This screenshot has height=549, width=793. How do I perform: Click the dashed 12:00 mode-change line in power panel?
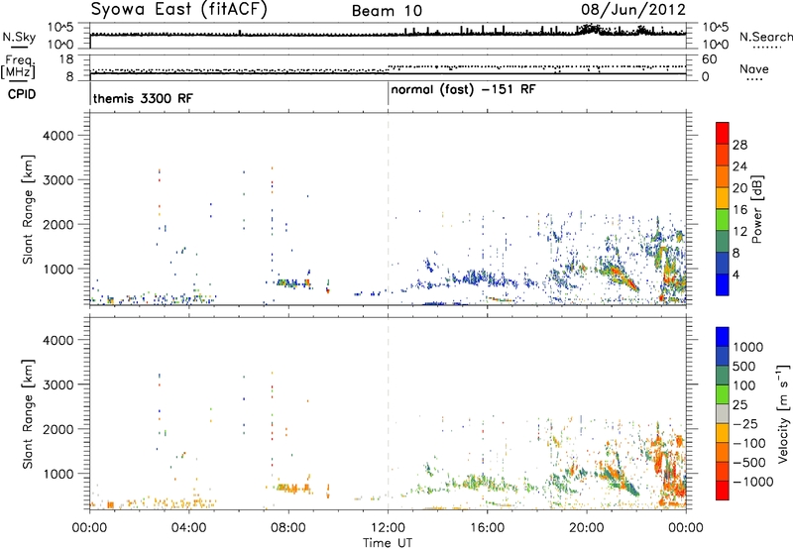[389, 209]
